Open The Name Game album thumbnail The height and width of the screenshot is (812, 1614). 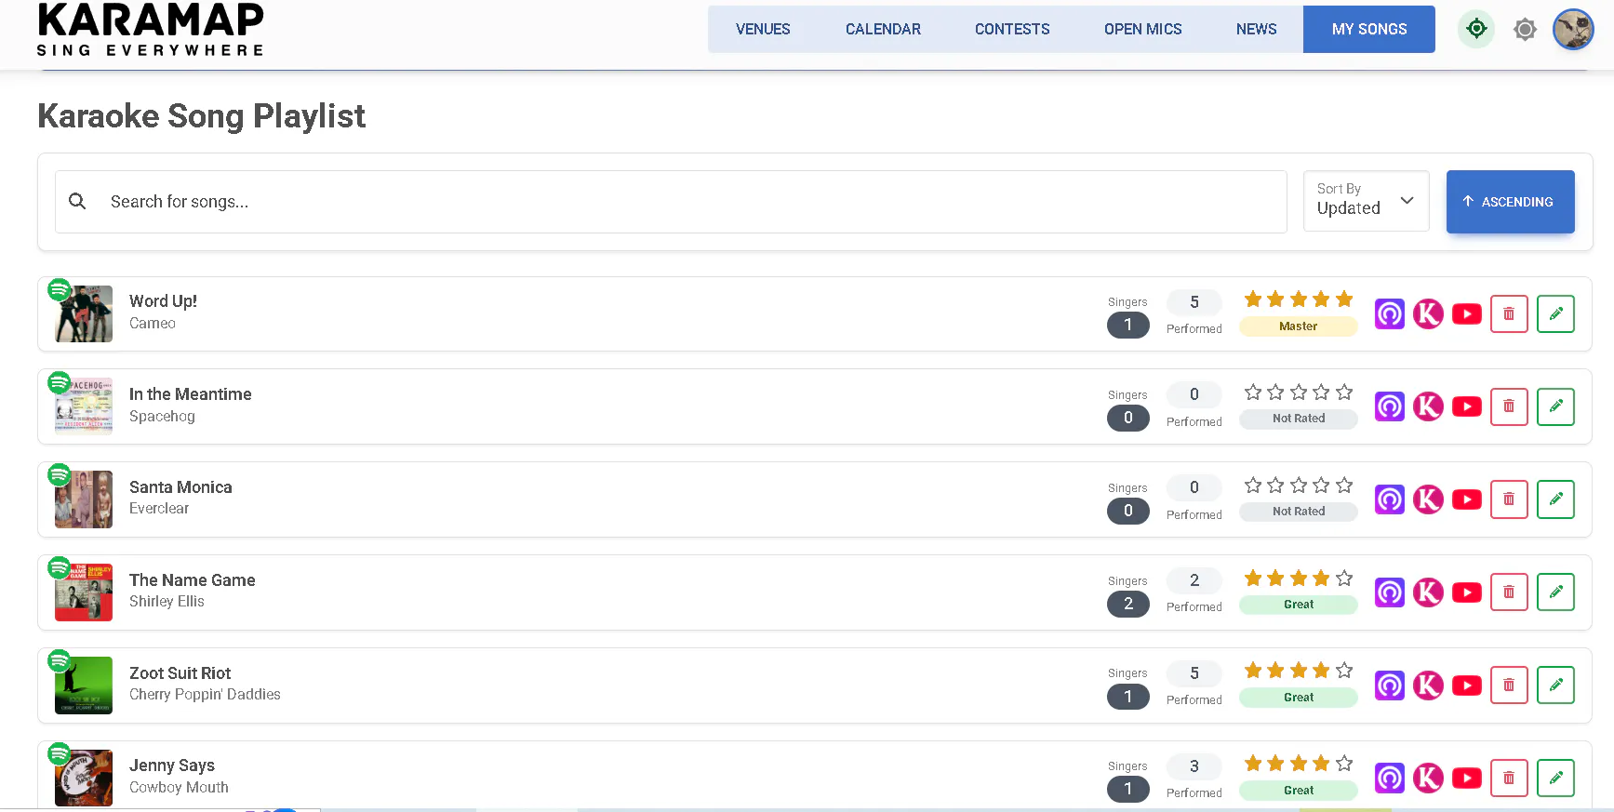[x=84, y=592]
